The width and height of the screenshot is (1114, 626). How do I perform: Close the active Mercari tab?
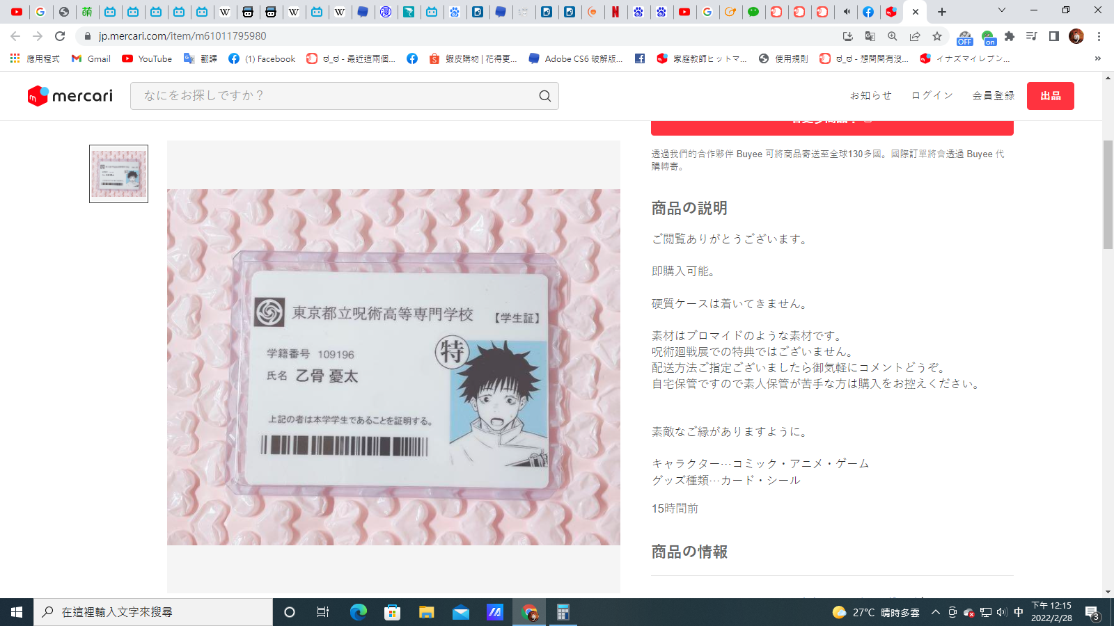click(916, 12)
